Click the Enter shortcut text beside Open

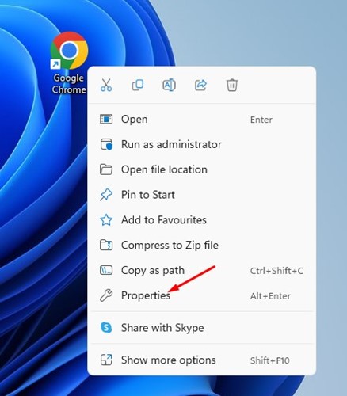(261, 120)
